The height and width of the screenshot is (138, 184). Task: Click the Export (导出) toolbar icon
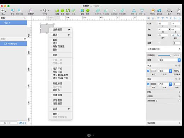(x=179, y=10)
